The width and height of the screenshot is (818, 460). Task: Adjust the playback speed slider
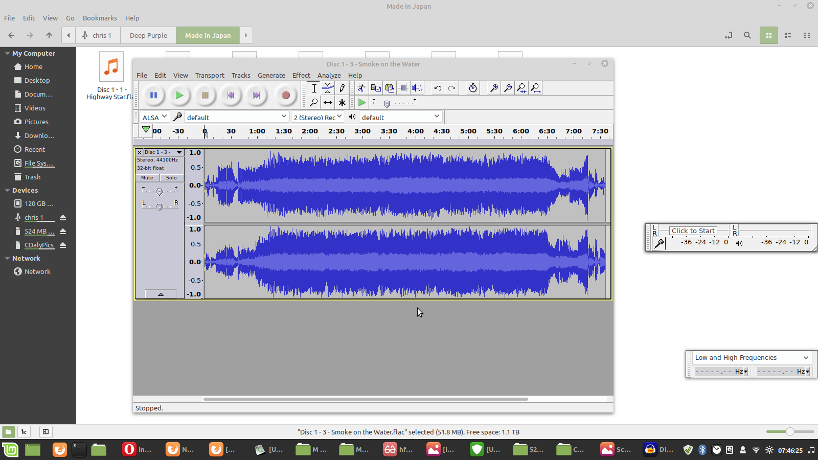click(387, 104)
